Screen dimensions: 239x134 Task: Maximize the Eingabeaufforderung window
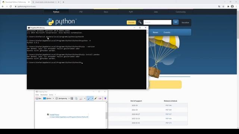coord(140,28)
